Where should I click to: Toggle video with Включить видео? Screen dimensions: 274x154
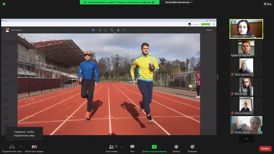[34, 148]
